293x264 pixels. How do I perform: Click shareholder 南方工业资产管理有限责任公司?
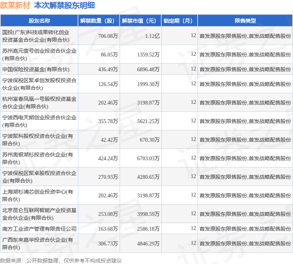point(39,229)
